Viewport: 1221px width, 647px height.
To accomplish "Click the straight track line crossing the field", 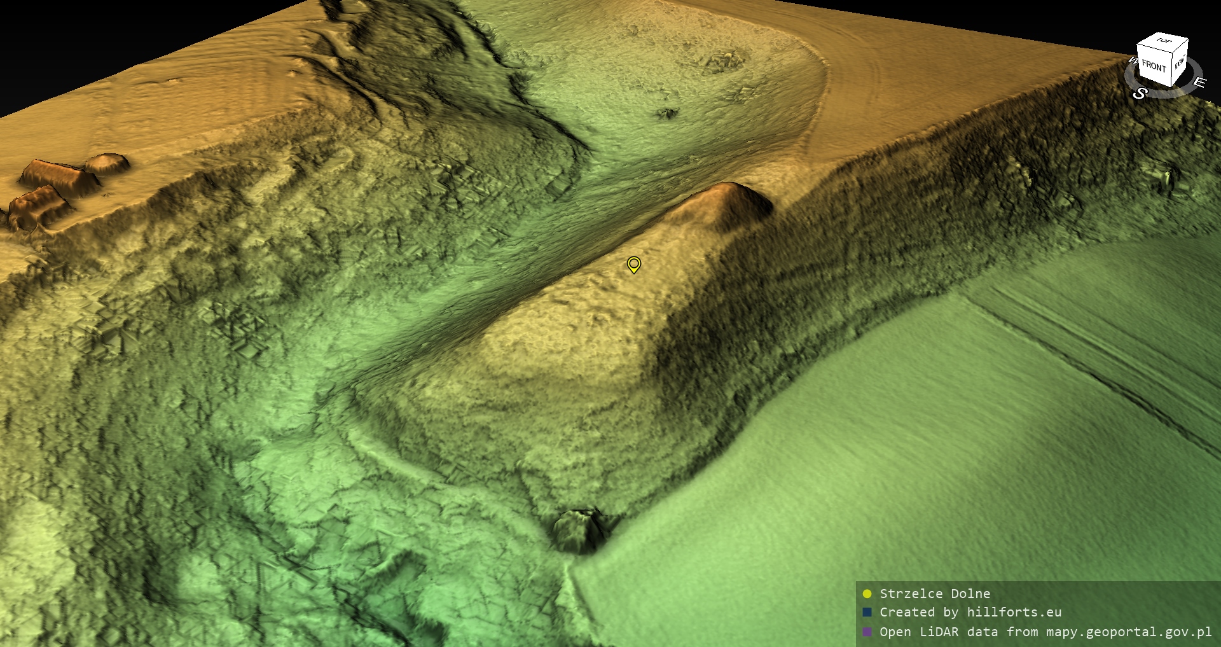I will pyautogui.click(x=1094, y=369).
